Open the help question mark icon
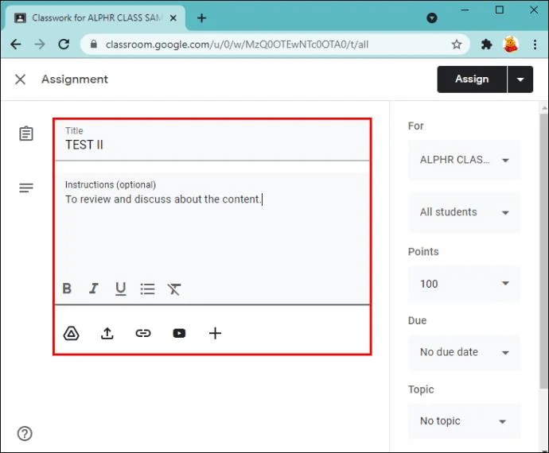The image size is (549, 453). tap(25, 434)
